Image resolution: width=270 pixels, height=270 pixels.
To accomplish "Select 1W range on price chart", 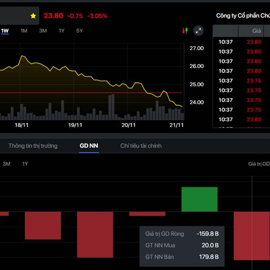I will click(x=5, y=31).
